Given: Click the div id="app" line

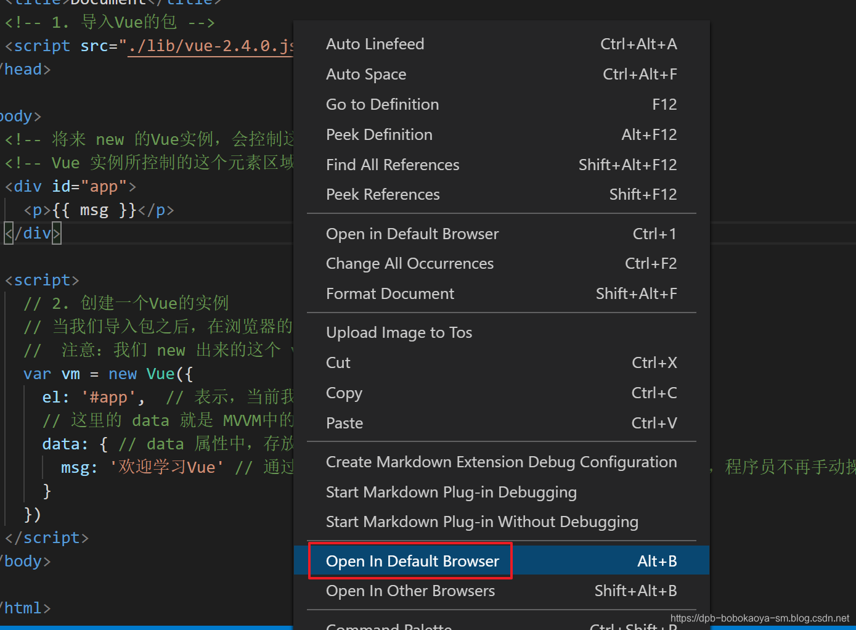Looking at the screenshot, I should [x=70, y=187].
